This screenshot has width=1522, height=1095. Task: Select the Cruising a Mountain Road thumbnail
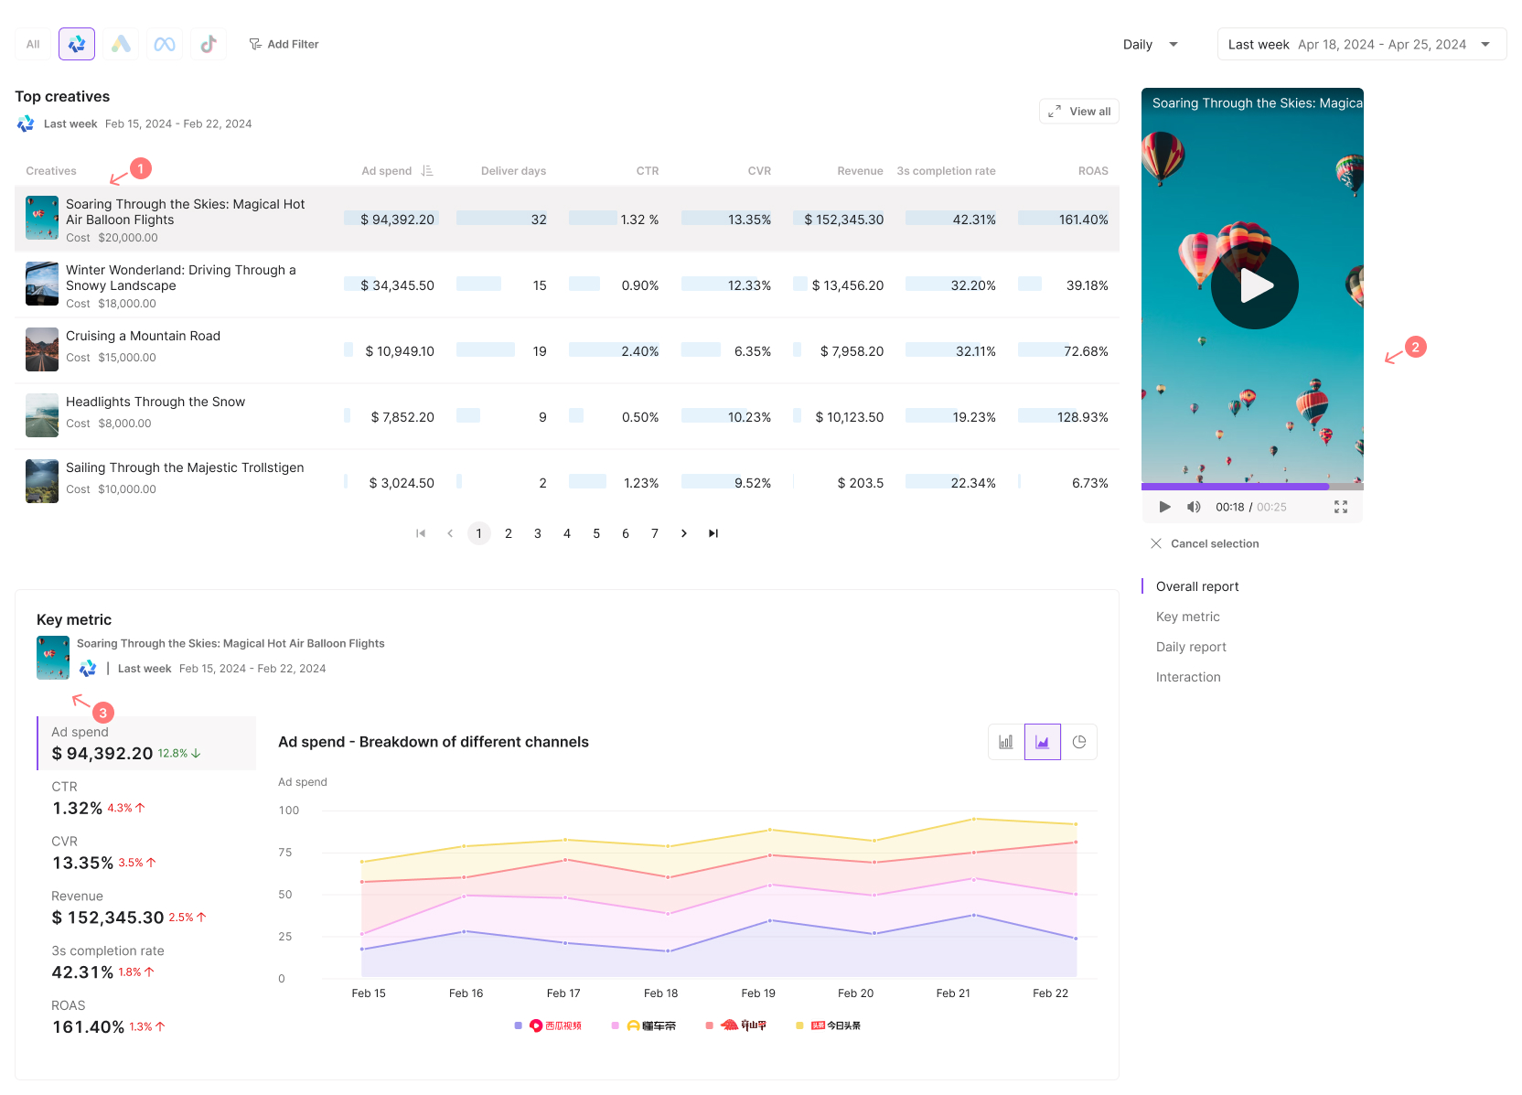(x=42, y=349)
